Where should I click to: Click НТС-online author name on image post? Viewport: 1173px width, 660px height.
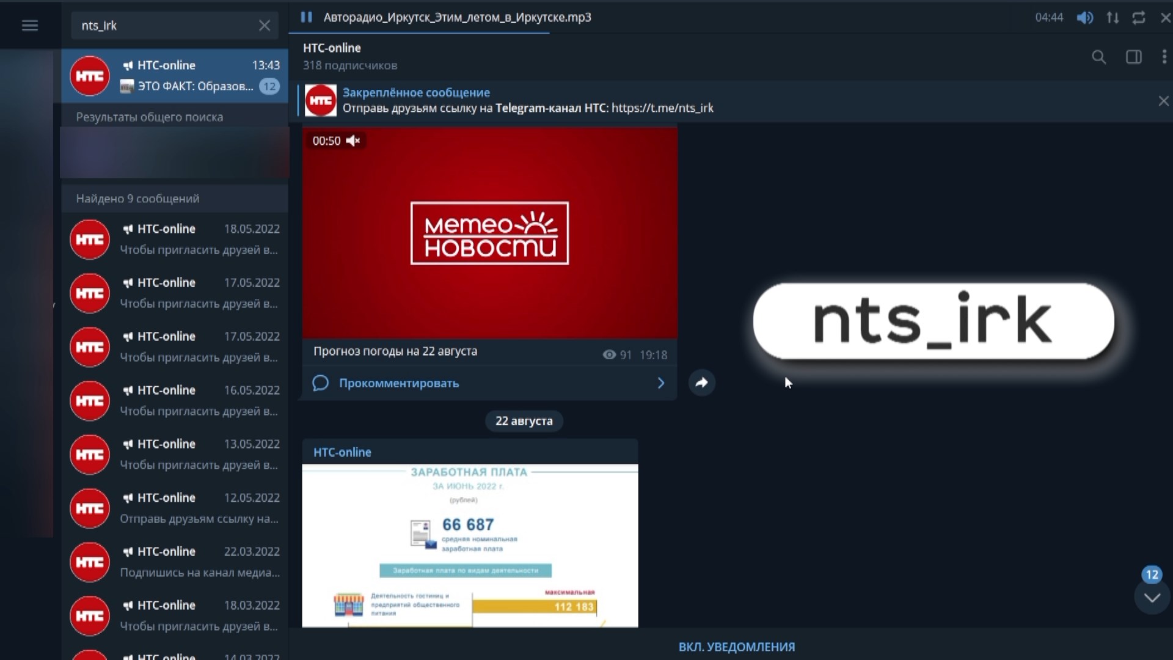click(342, 452)
